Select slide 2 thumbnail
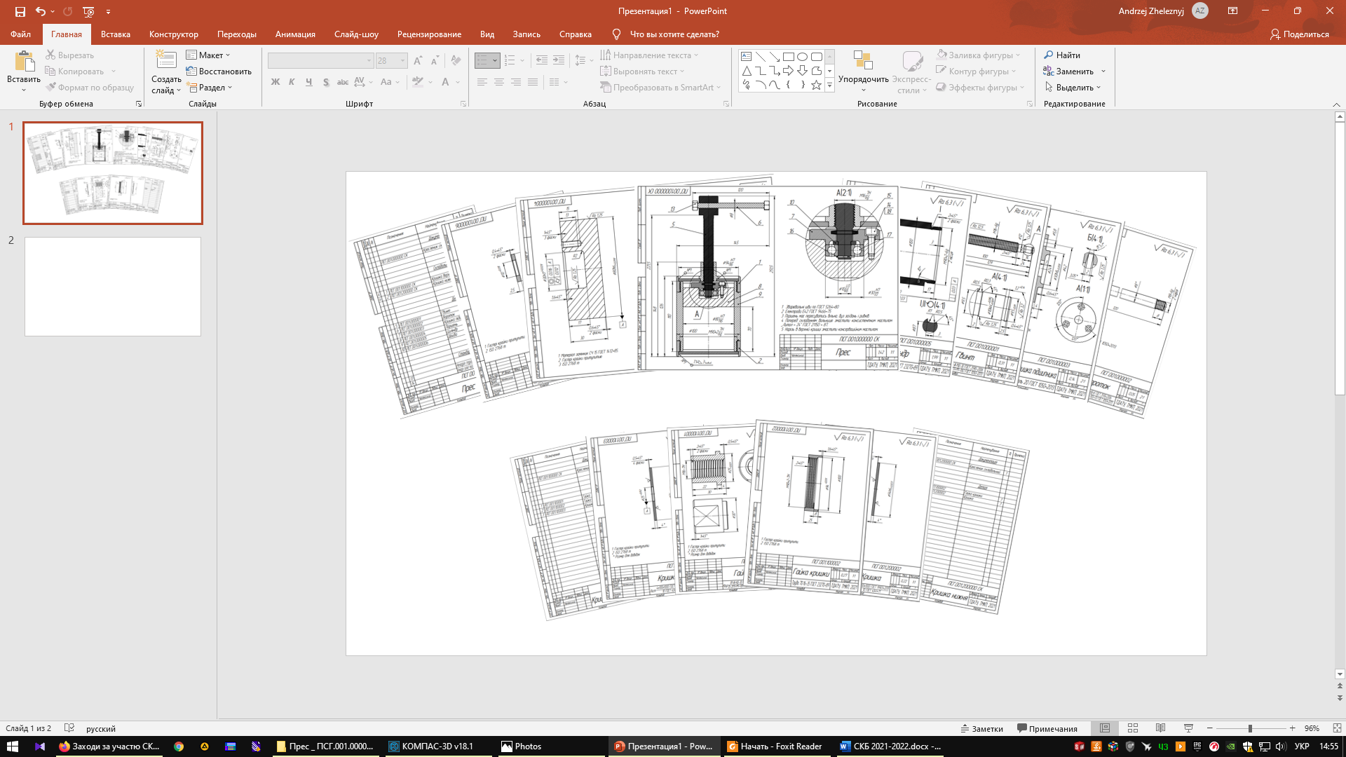Viewport: 1346px width, 757px height. (113, 287)
